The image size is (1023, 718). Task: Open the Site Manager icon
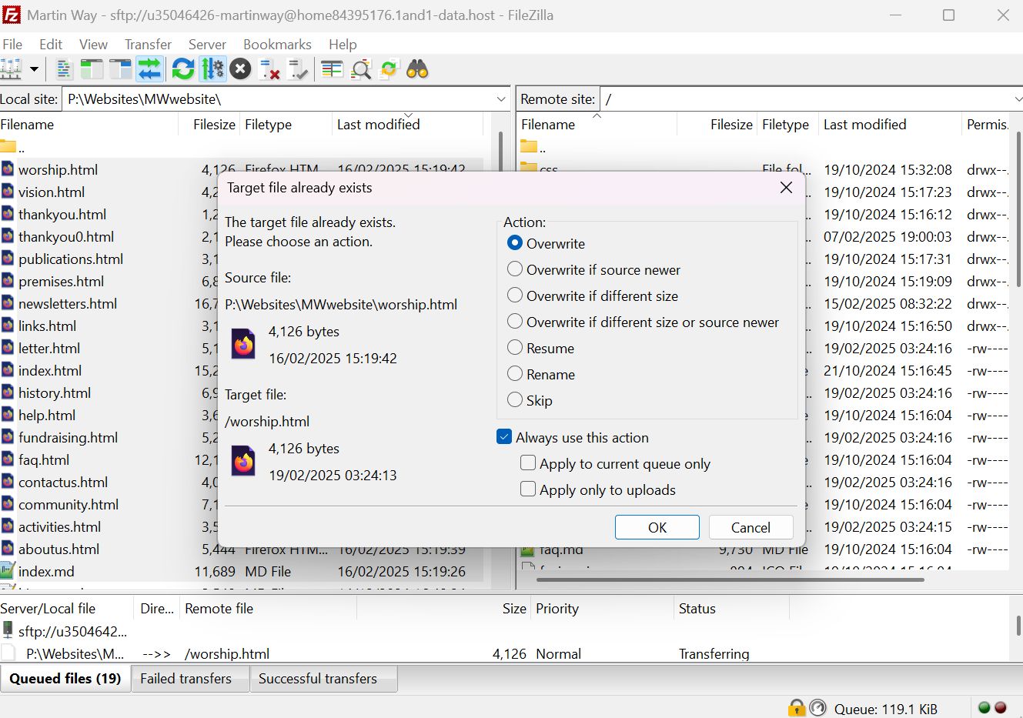tap(11, 69)
